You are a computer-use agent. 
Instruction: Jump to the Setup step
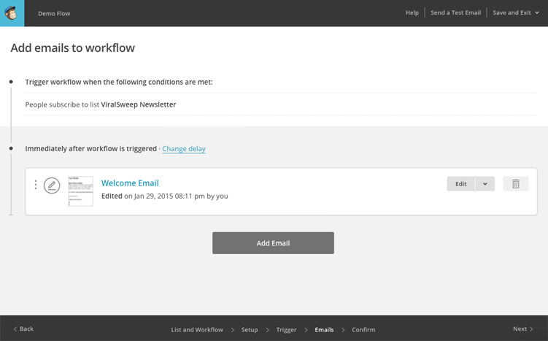coord(250,329)
